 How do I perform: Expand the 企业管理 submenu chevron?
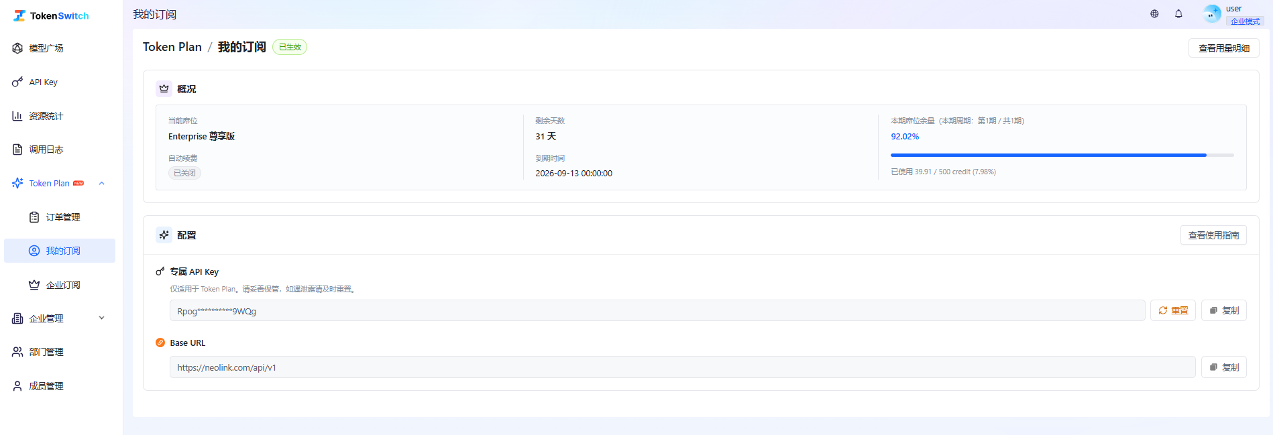point(102,318)
